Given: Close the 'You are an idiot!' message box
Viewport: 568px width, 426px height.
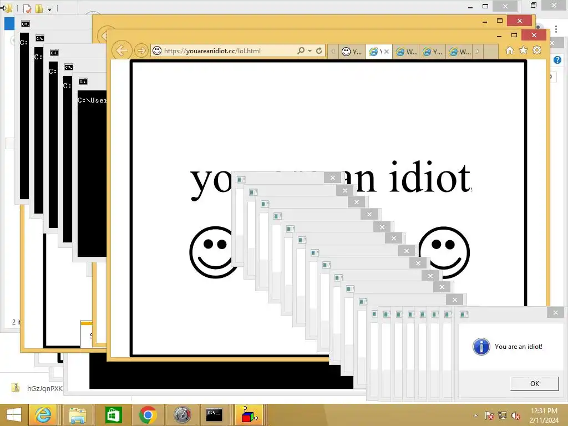Looking at the screenshot, I should 556,312.
